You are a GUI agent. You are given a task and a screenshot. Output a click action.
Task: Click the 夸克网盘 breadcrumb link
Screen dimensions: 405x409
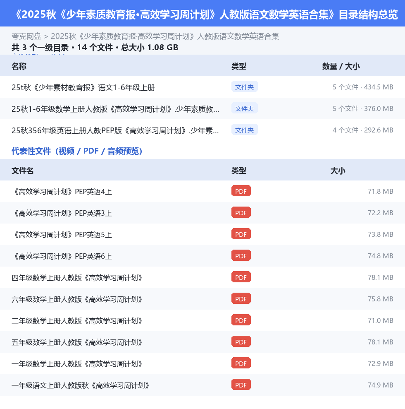tap(26, 36)
